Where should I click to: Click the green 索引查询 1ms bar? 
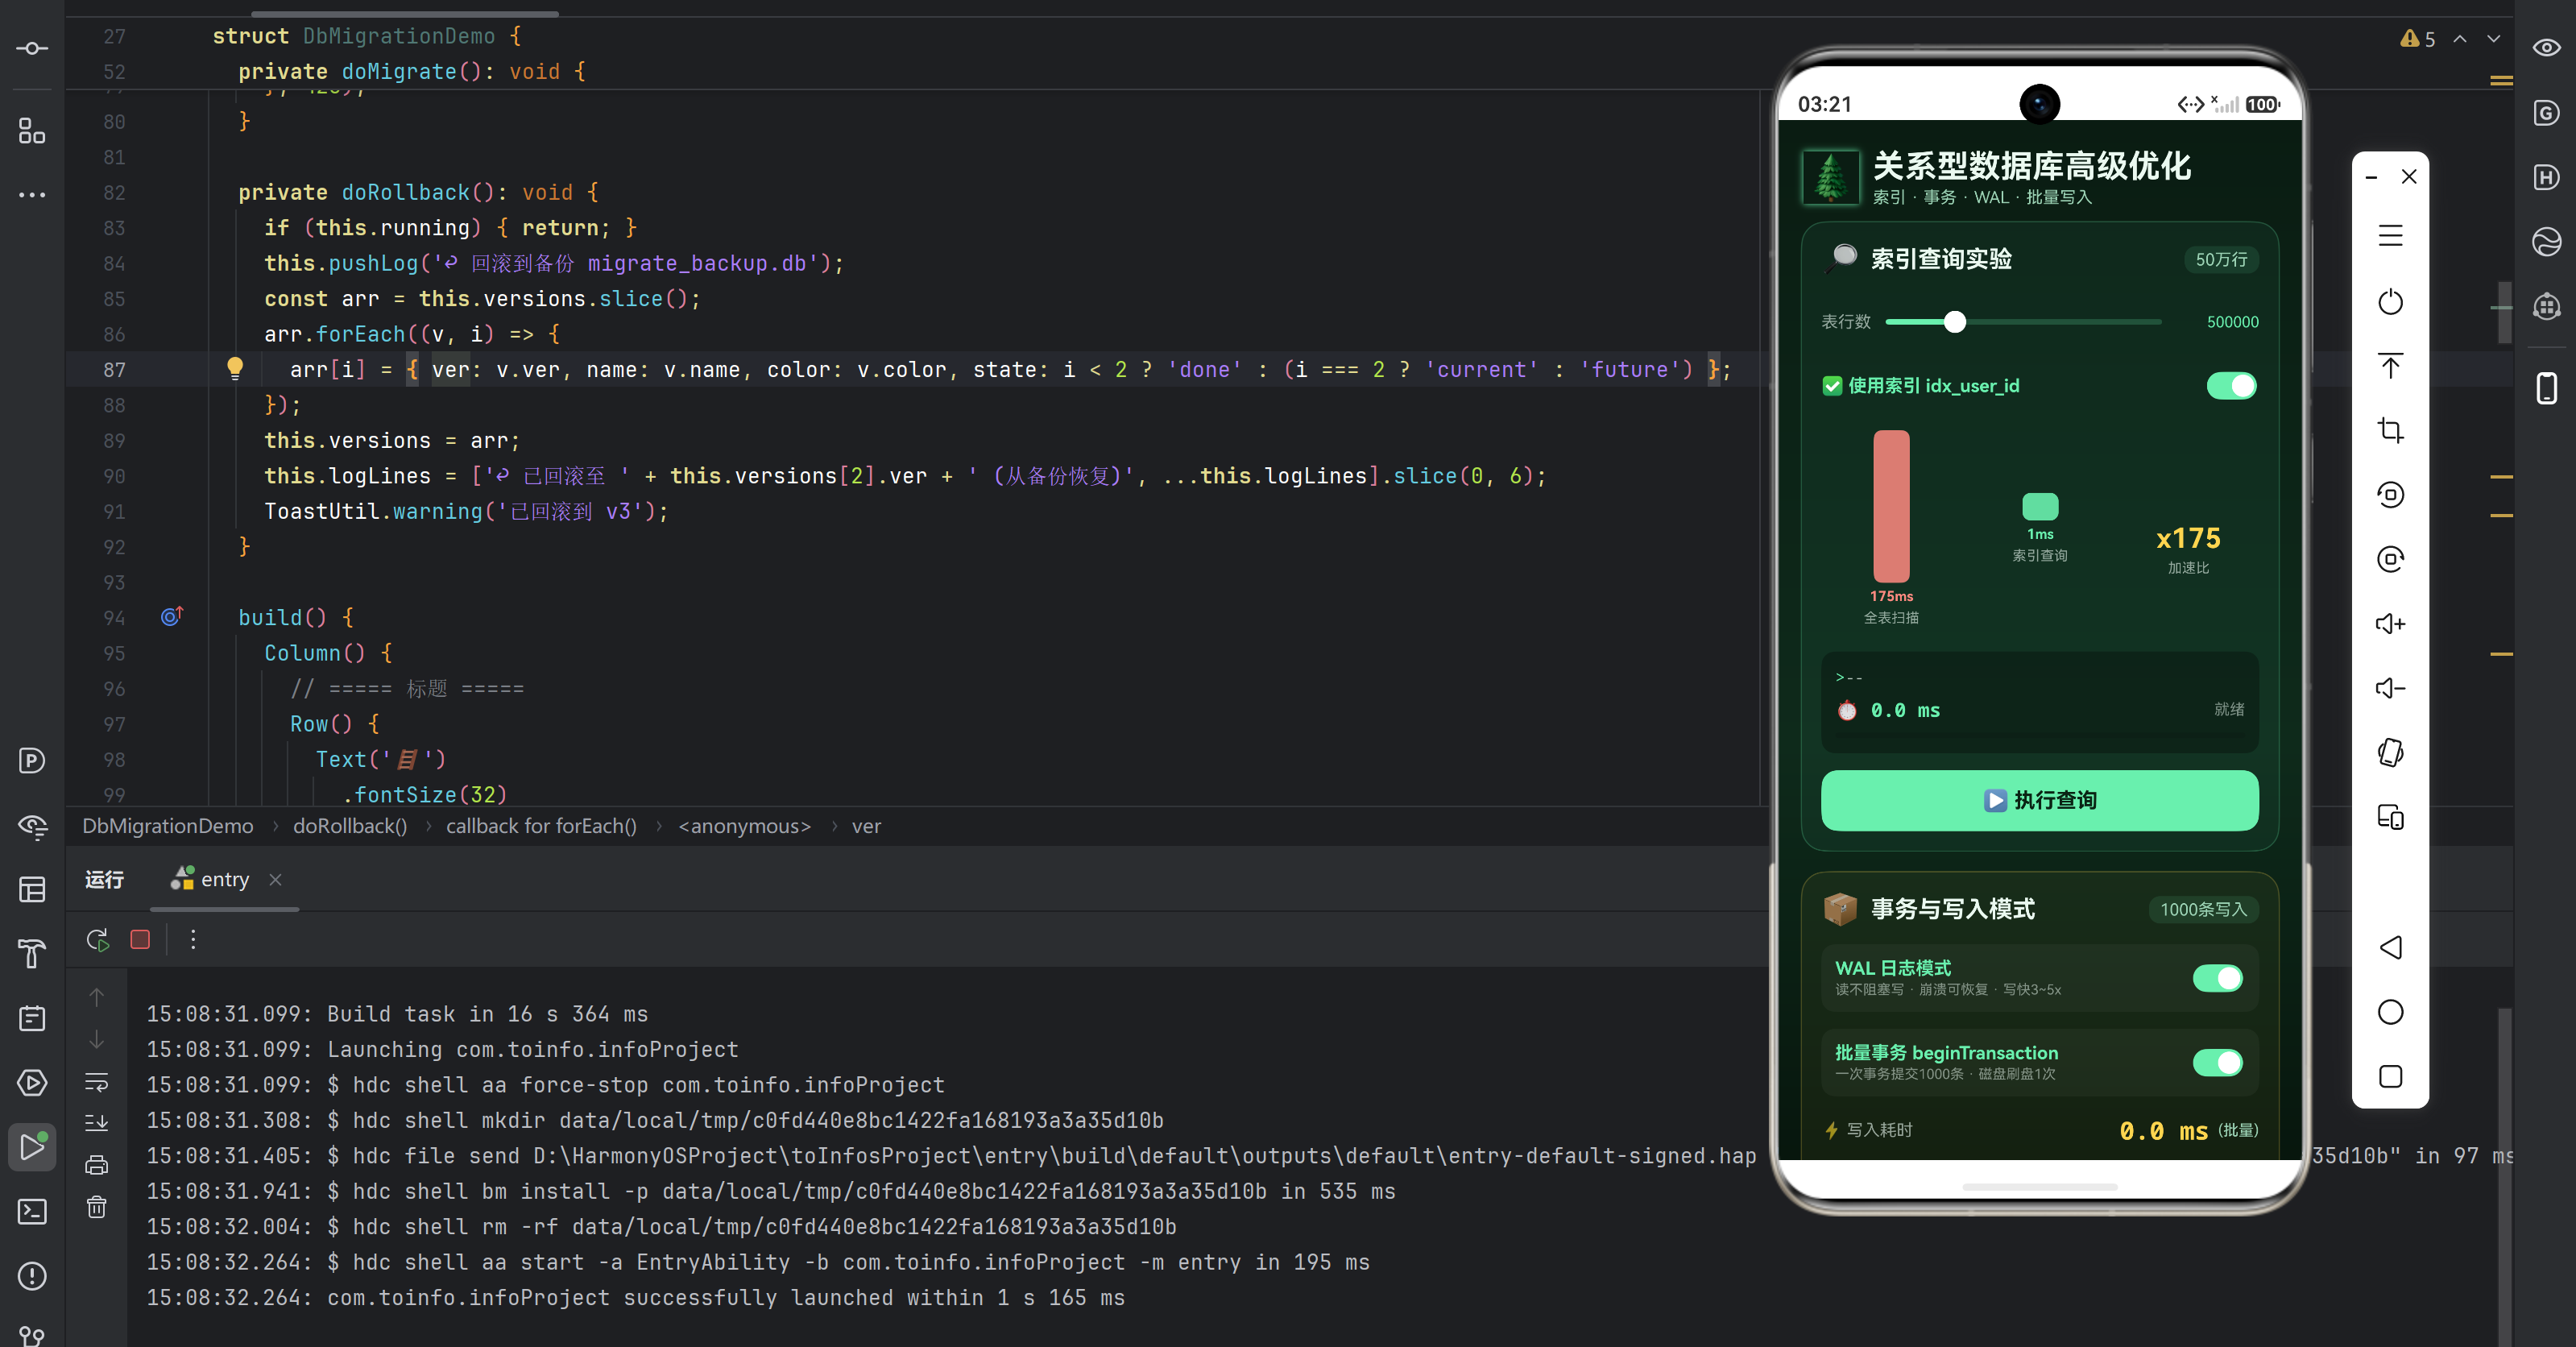2040,506
